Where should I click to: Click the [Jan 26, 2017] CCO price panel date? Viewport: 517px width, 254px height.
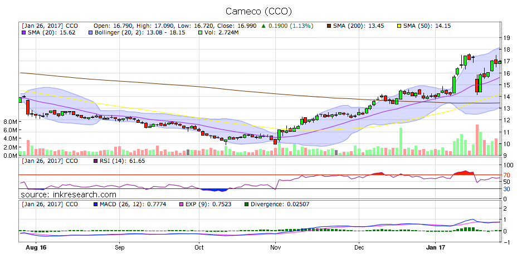(x=50, y=26)
